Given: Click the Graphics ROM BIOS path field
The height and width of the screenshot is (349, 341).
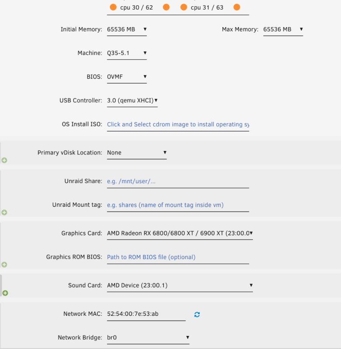Looking at the screenshot, I should pyautogui.click(x=178, y=257).
